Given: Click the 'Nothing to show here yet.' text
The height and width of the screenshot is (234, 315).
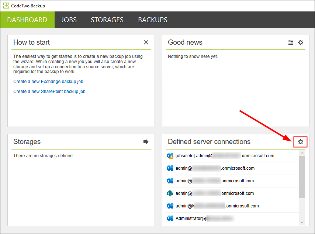Looking at the screenshot, I should click(193, 56).
